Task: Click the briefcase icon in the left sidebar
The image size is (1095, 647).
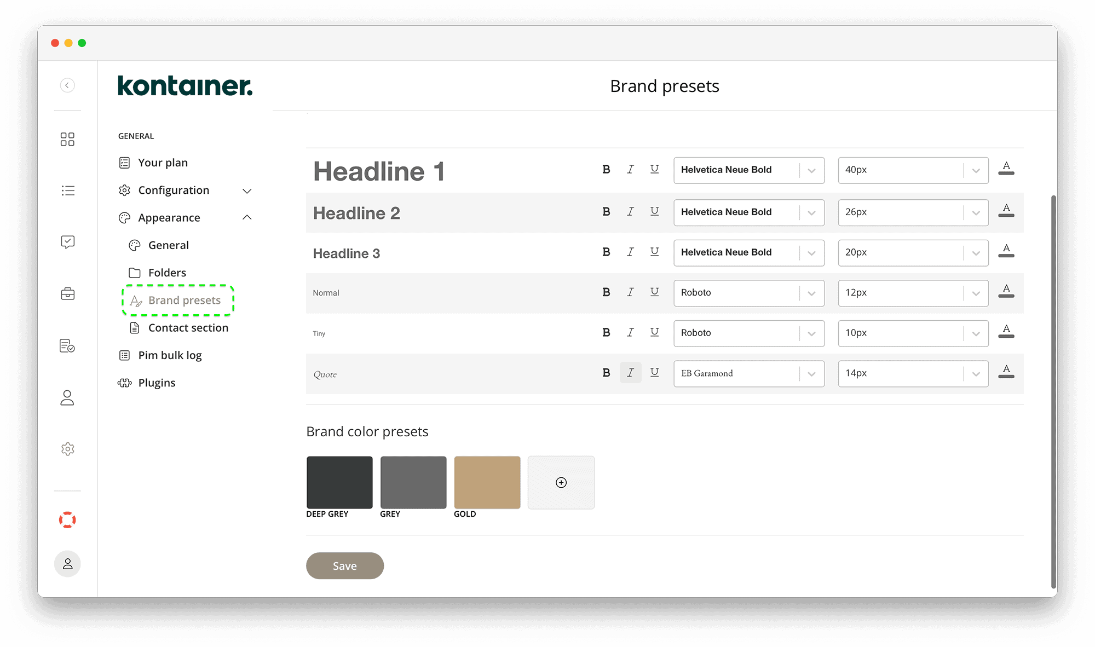Action: click(67, 294)
